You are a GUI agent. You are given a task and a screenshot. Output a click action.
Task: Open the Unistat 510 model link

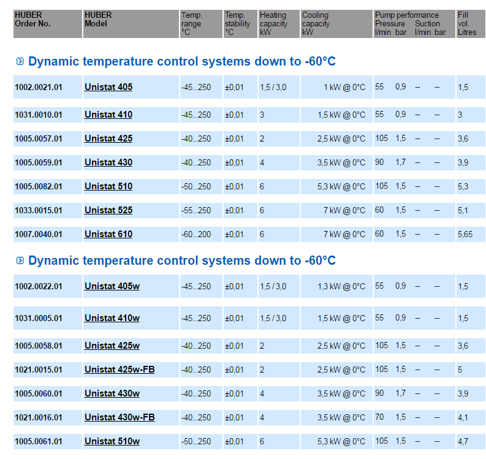pos(108,186)
